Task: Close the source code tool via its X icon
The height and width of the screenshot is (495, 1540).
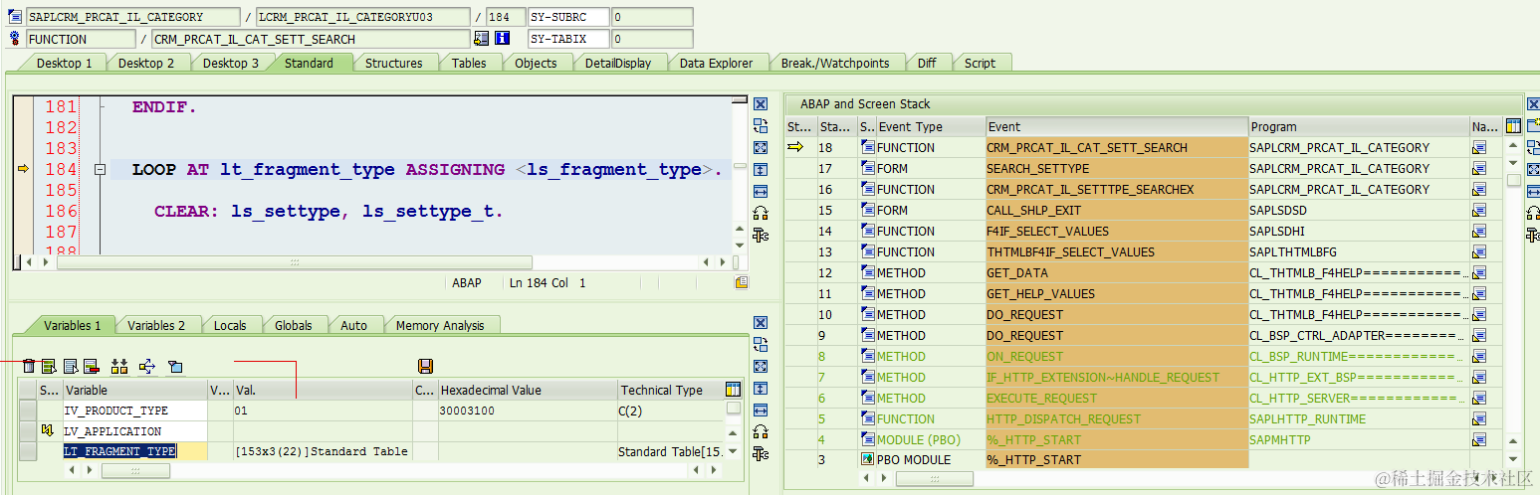Action: (x=761, y=103)
